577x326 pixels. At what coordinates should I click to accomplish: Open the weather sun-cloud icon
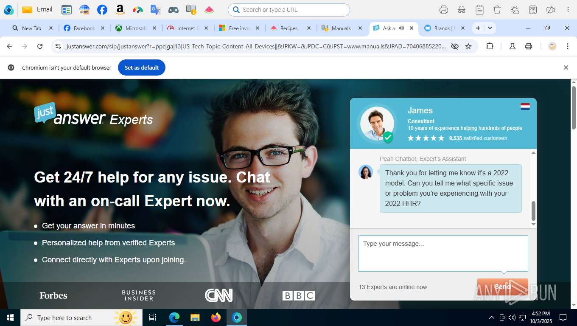point(515,10)
